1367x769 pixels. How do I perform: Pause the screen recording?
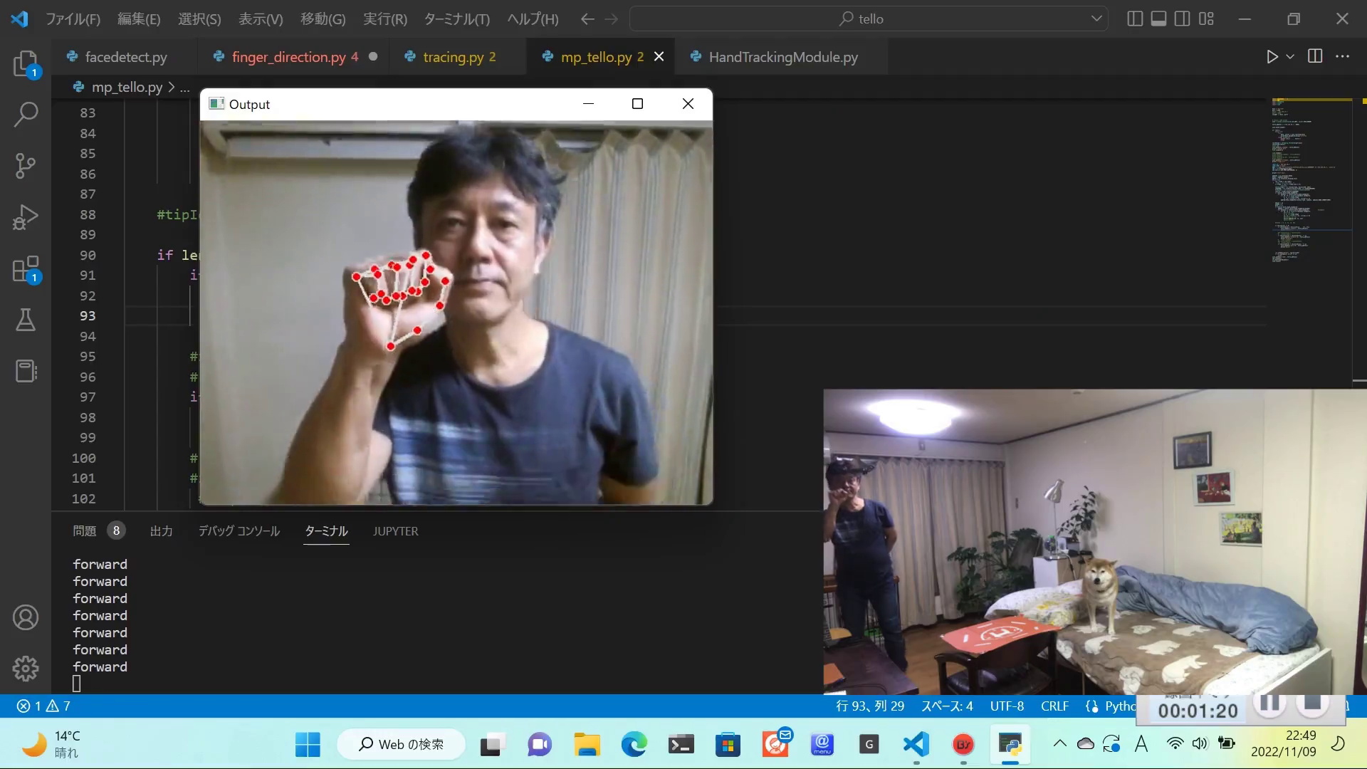(x=1269, y=703)
